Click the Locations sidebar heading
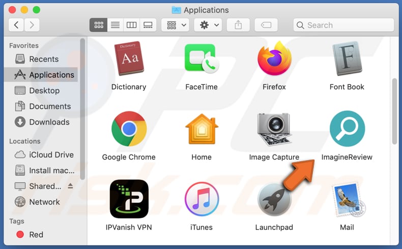The height and width of the screenshot is (249, 402). (25, 141)
